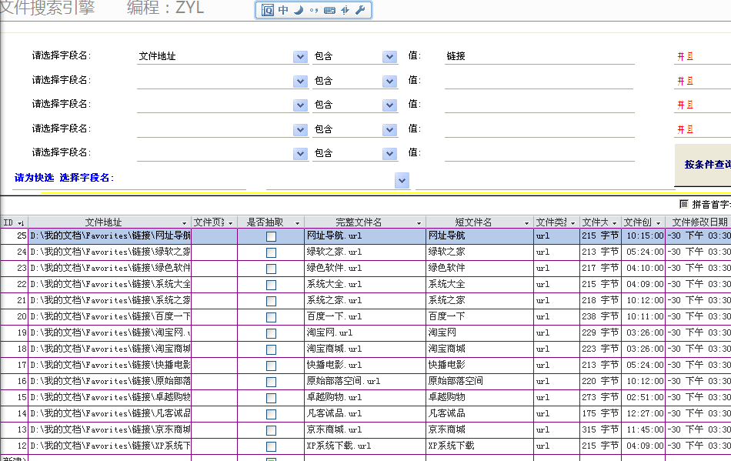Open the quick-select field dropdown arrow
Screen dimensions: 731x461
[x=402, y=180]
